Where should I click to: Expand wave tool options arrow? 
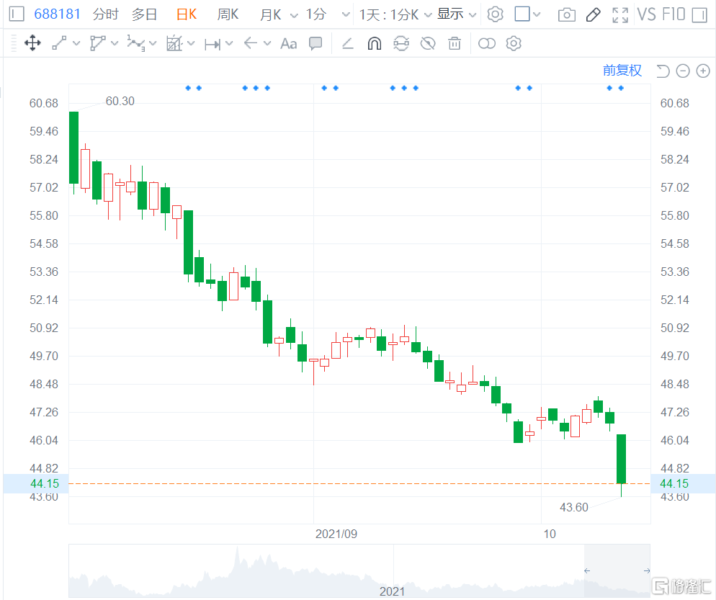pos(153,43)
